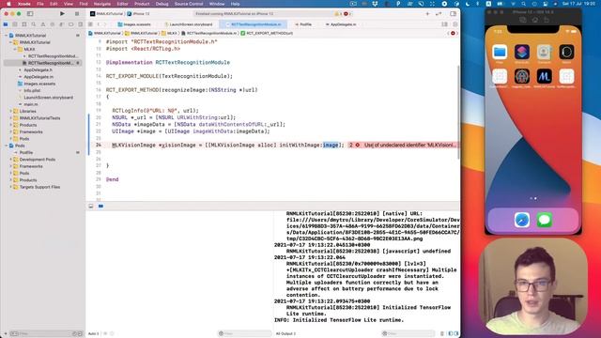
Task: Toggle the variables view at bottom right
Action: coord(451,334)
